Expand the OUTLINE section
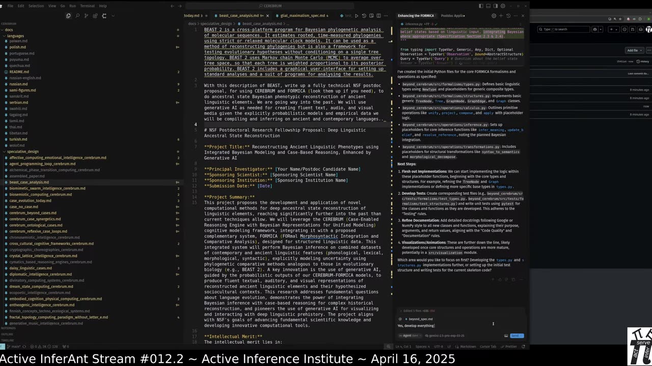The height and width of the screenshot is (366, 652). (x=7, y=334)
